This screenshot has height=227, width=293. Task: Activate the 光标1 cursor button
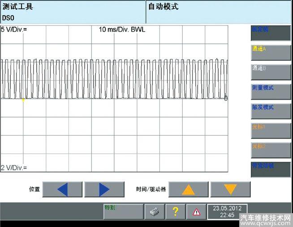(271, 130)
